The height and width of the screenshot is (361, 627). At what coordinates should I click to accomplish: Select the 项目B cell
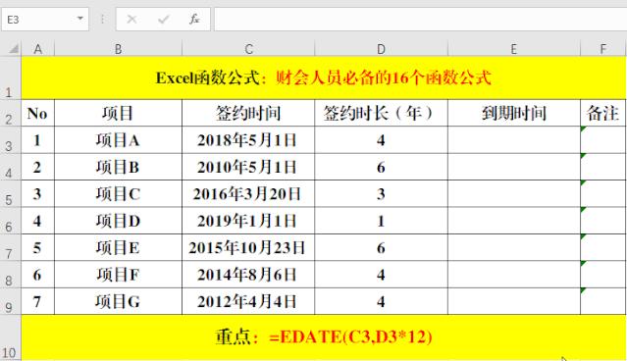point(118,167)
